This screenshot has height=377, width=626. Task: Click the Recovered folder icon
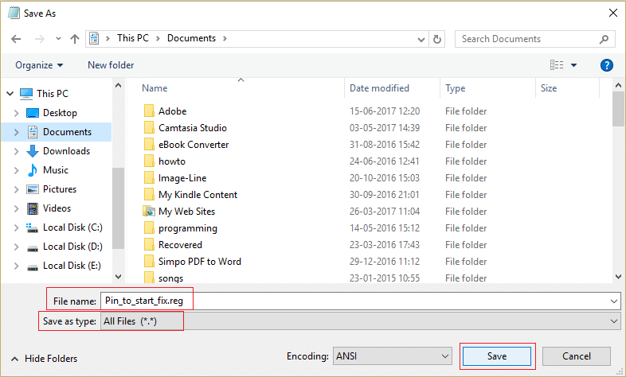point(149,245)
